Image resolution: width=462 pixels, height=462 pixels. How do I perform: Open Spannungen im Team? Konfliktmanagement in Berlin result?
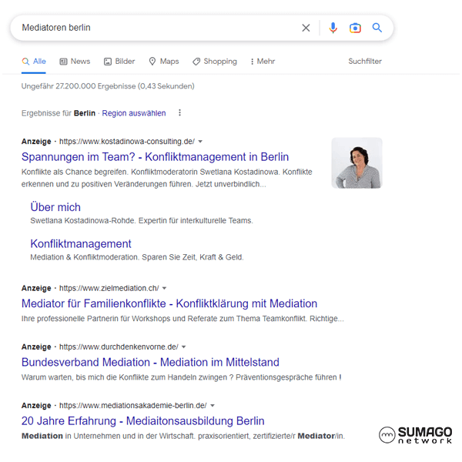pyautogui.click(x=155, y=157)
